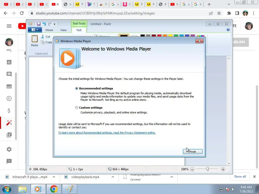Click the Paint vertical scrollbar down arrow
The image size is (259, 194).
click(229, 163)
